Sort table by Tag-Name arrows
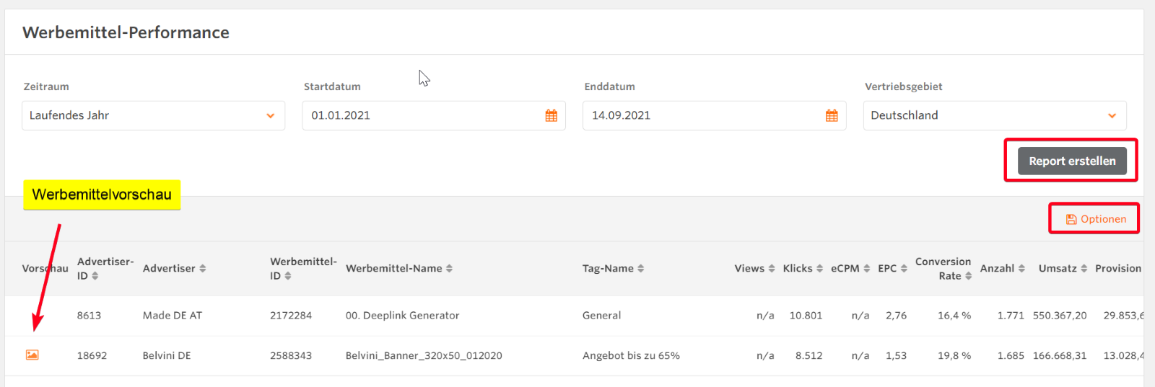This screenshot has width=1155, height=387. click(641, 268)
